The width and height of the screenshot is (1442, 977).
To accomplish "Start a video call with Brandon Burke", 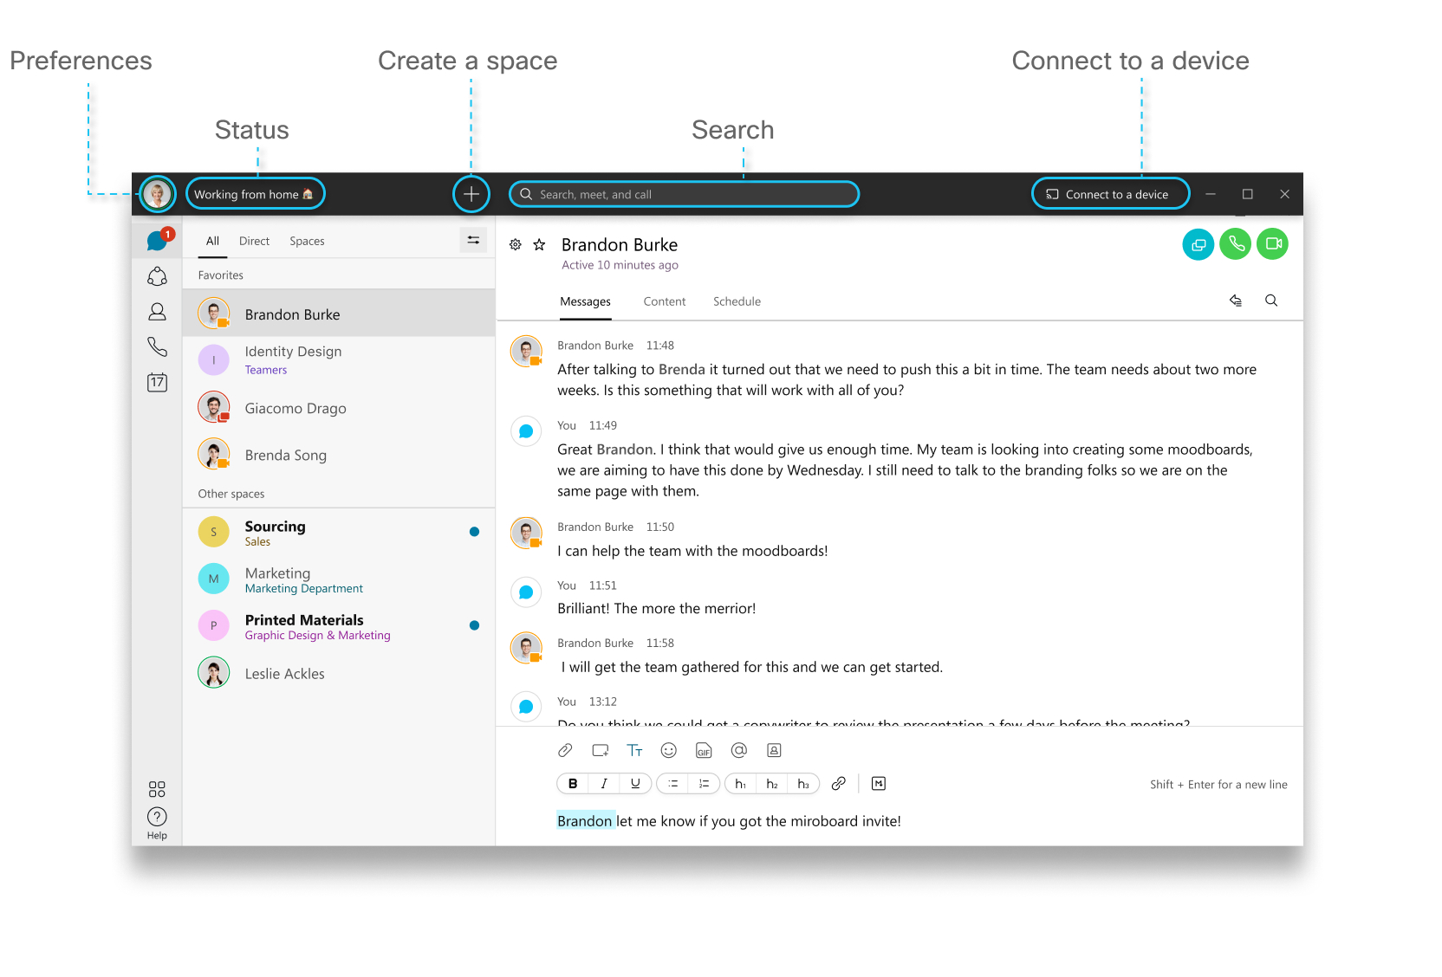I will coord(1273,244).
